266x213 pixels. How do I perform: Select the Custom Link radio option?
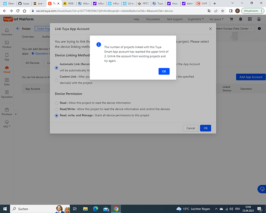(57, 81)
